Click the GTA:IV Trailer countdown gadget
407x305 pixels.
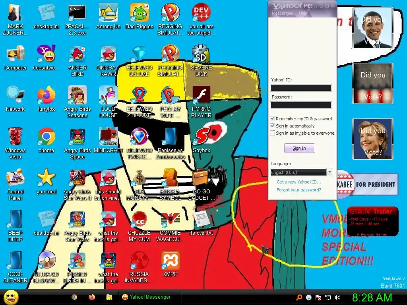(x=373, y=221)
